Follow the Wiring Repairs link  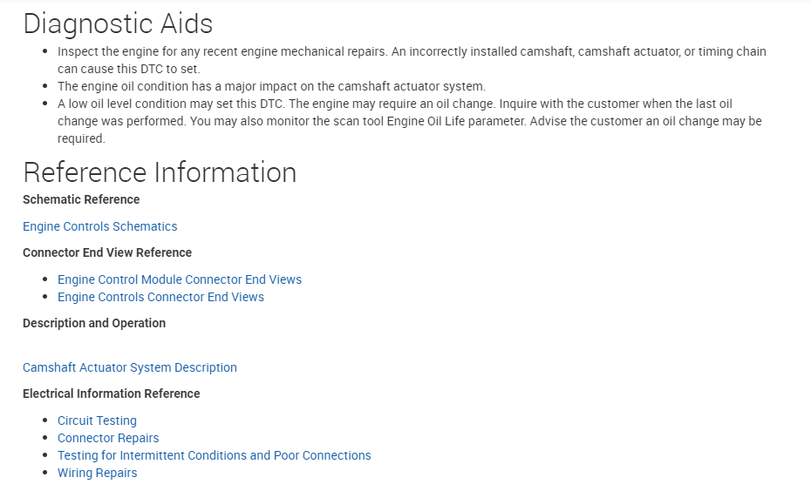(97, 473)
